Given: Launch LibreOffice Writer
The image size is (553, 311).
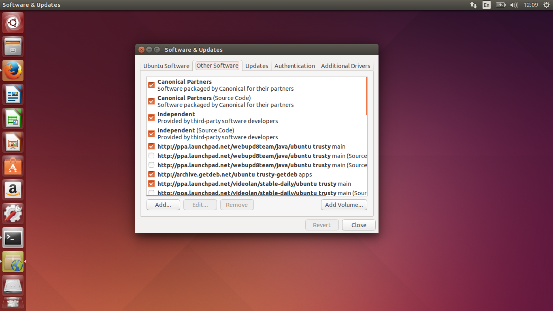Looking at the screenshot, I should pyautogui.click(x=13, y=94).
